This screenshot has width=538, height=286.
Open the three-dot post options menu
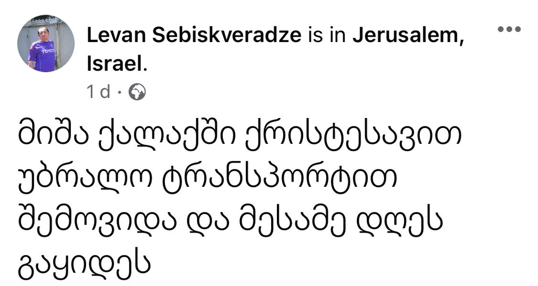point(509,29)
